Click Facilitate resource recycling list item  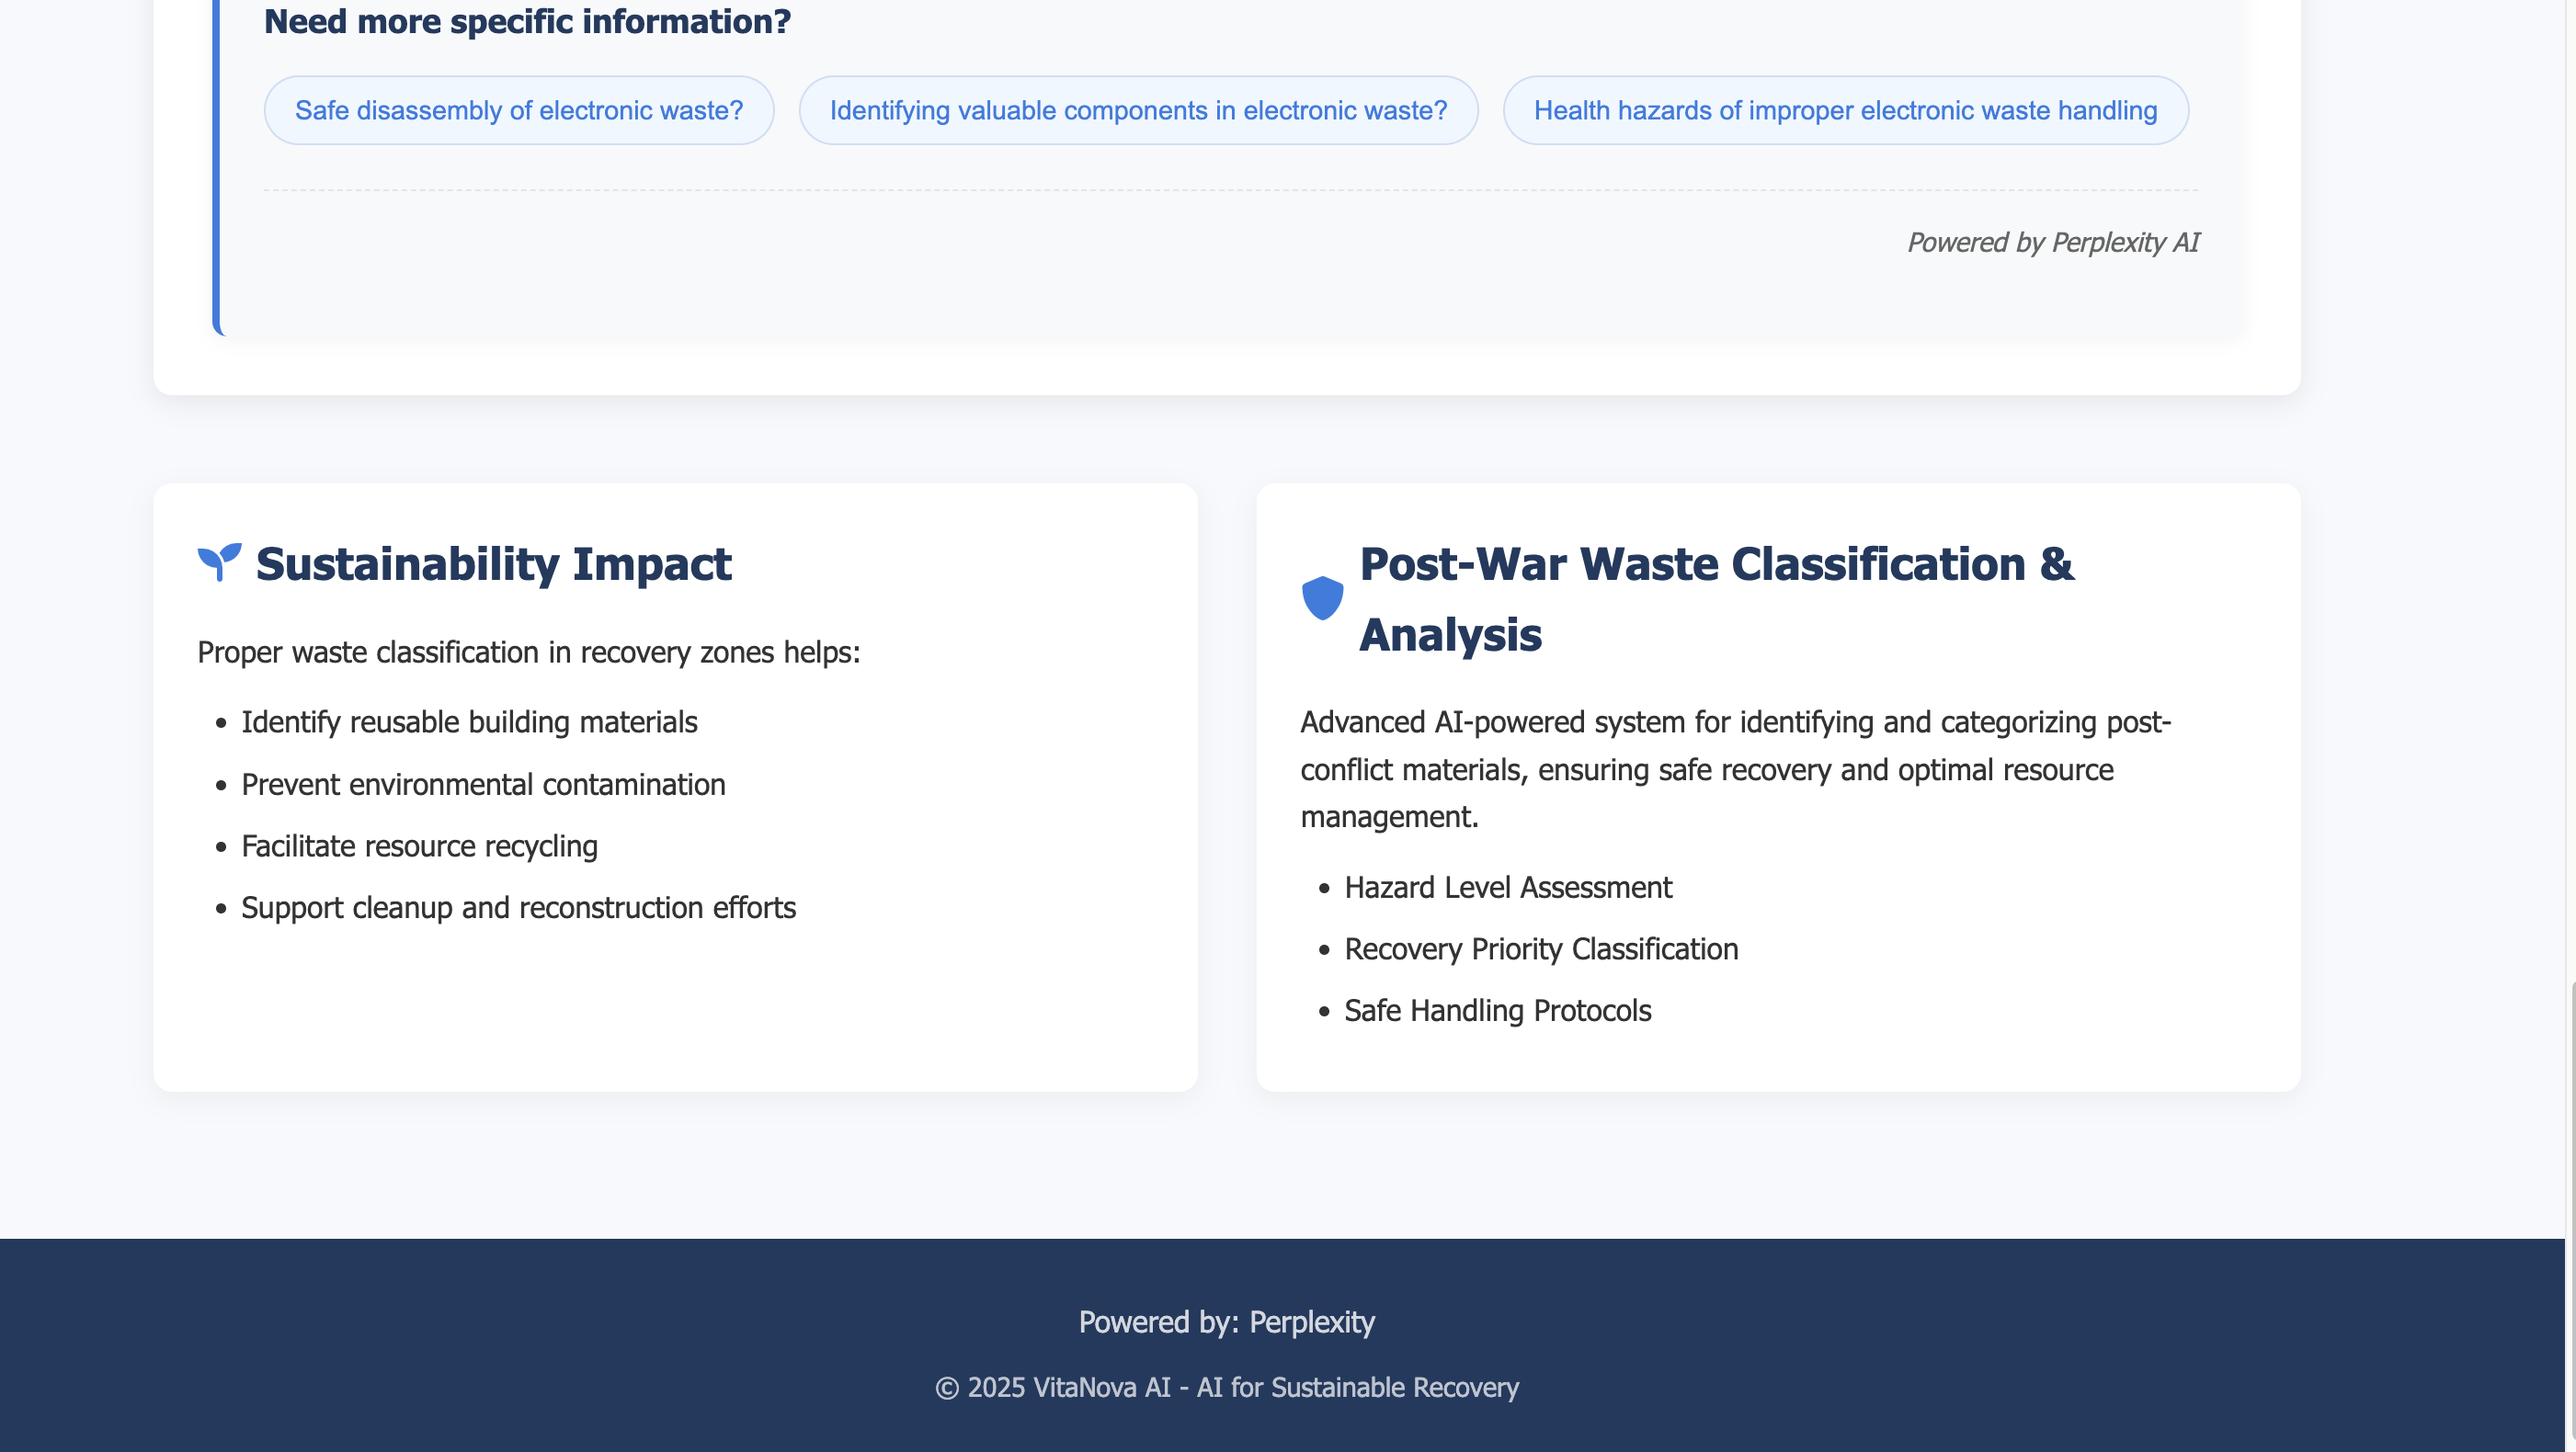tap(419, 846)
